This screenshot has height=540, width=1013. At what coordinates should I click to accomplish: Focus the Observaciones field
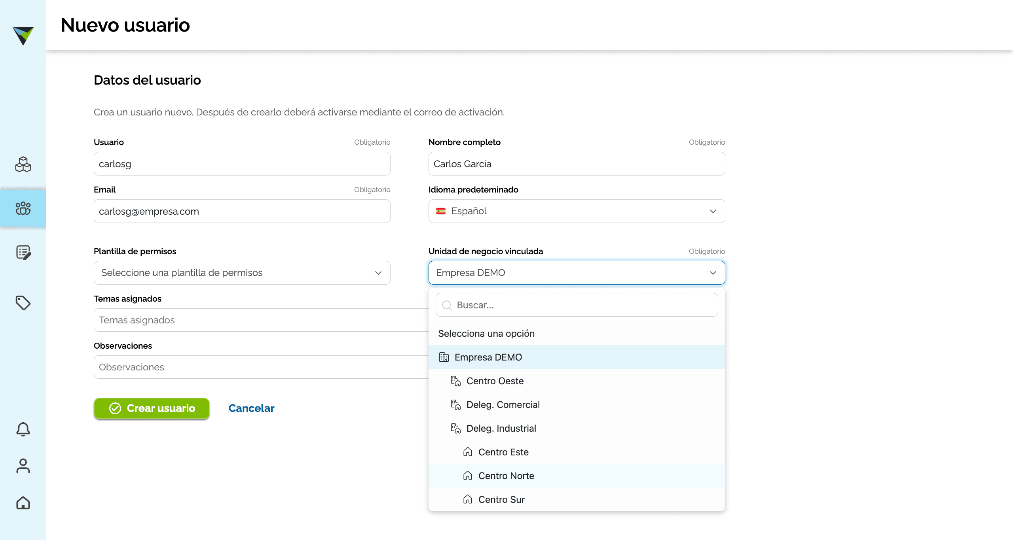click(x=261, y=367)
